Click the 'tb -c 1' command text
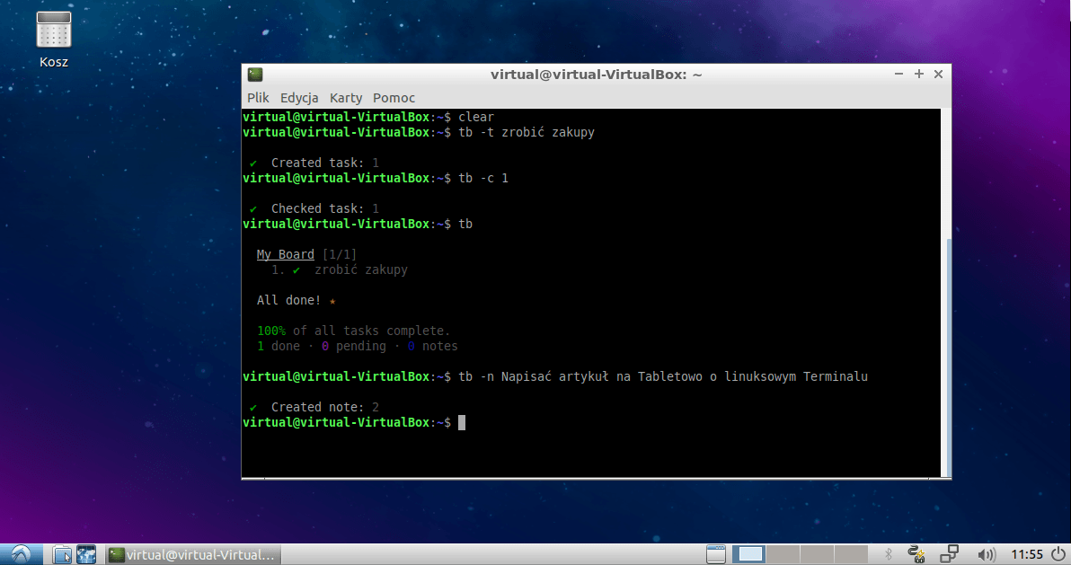Viewport: 1071px width, 565px height. 483,178
